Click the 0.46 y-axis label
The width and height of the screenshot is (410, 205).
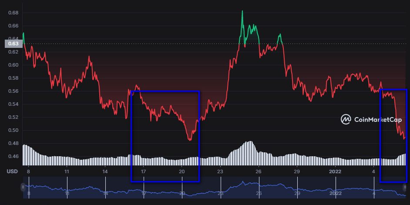coord(13,157)
